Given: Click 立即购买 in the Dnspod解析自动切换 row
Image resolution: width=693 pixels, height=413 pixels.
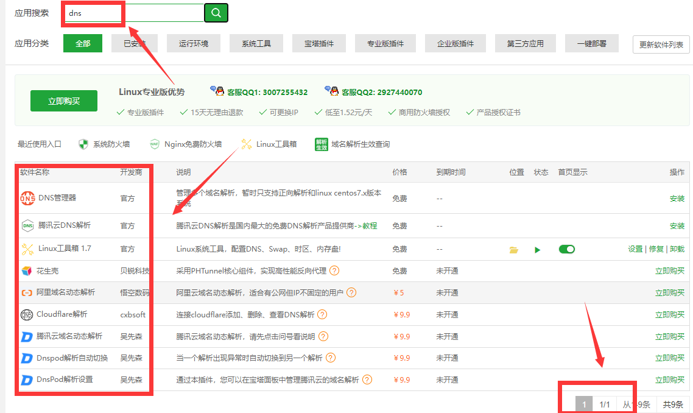Looking at the screenshot, I should [670, 358].
